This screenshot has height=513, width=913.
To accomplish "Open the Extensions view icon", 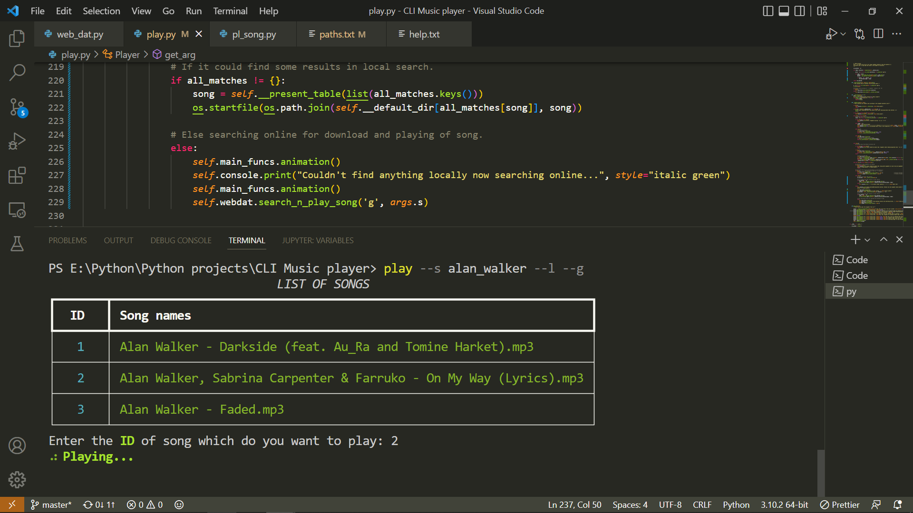I will (x=17, y=176).
